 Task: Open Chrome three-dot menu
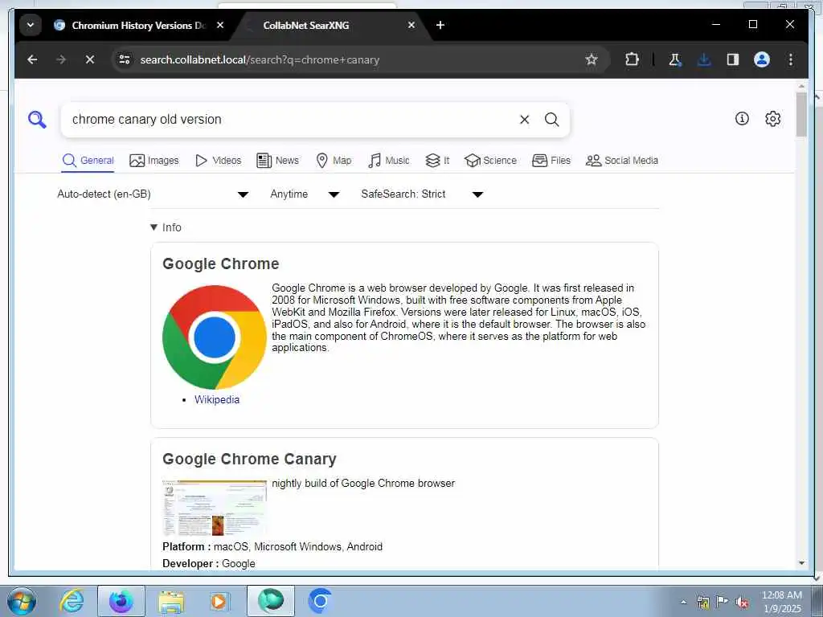[791, 59]
